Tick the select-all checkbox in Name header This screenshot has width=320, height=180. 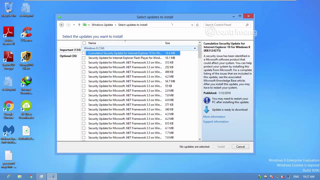coord(84,43)
